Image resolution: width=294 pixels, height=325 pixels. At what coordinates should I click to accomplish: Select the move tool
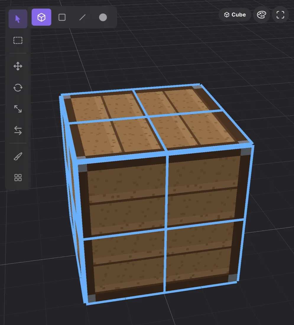18,66
